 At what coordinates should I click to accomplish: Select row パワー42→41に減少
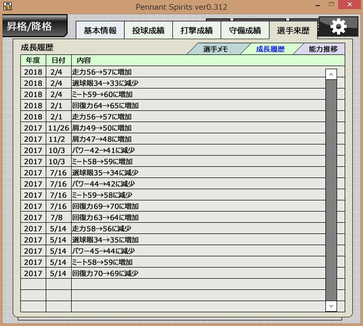[x=173, y=150]
